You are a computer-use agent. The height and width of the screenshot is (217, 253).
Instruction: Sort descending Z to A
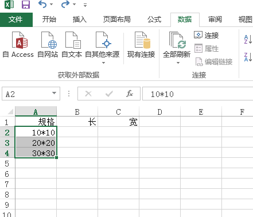(248, 57)
